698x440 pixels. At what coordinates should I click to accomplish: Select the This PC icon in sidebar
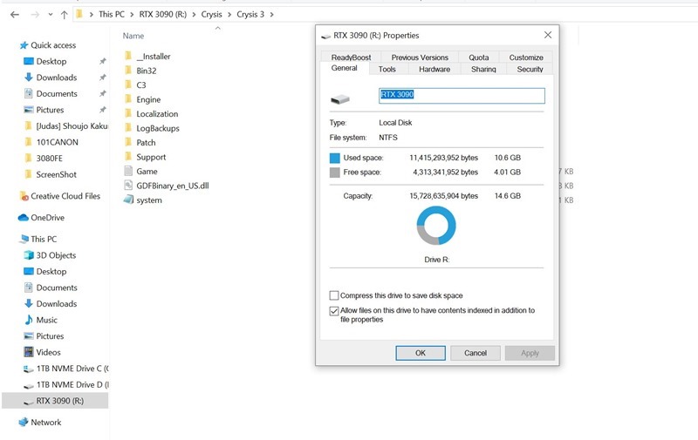pos(24,239)
